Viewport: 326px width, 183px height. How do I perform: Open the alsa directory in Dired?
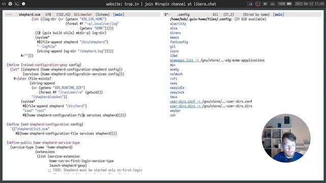174,28
